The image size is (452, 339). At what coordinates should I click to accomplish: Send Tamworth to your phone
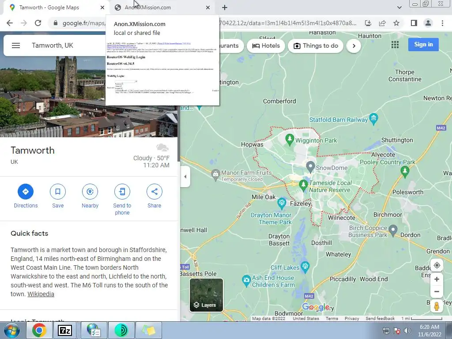(122, 200)
